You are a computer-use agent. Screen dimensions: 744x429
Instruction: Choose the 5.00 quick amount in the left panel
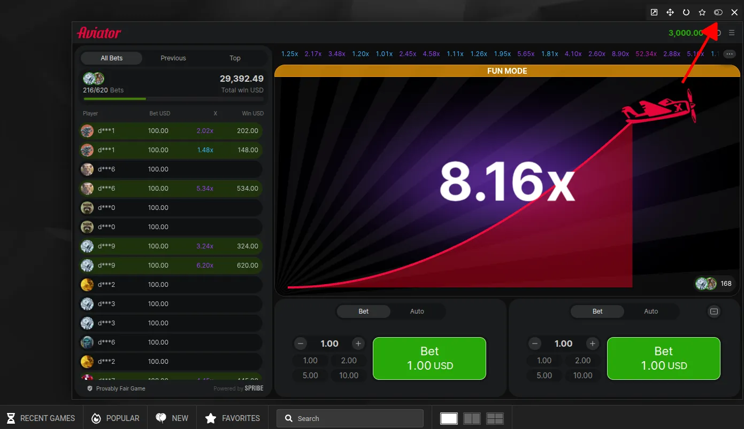click(x=310, y=376)
